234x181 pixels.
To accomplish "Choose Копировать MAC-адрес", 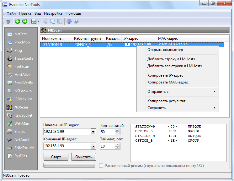I will coord(178,82).
